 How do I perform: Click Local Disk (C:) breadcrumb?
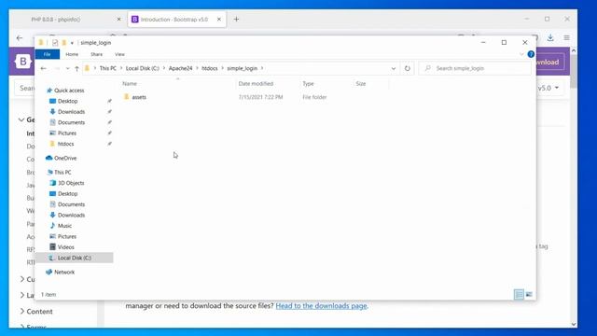click(143, 68)
